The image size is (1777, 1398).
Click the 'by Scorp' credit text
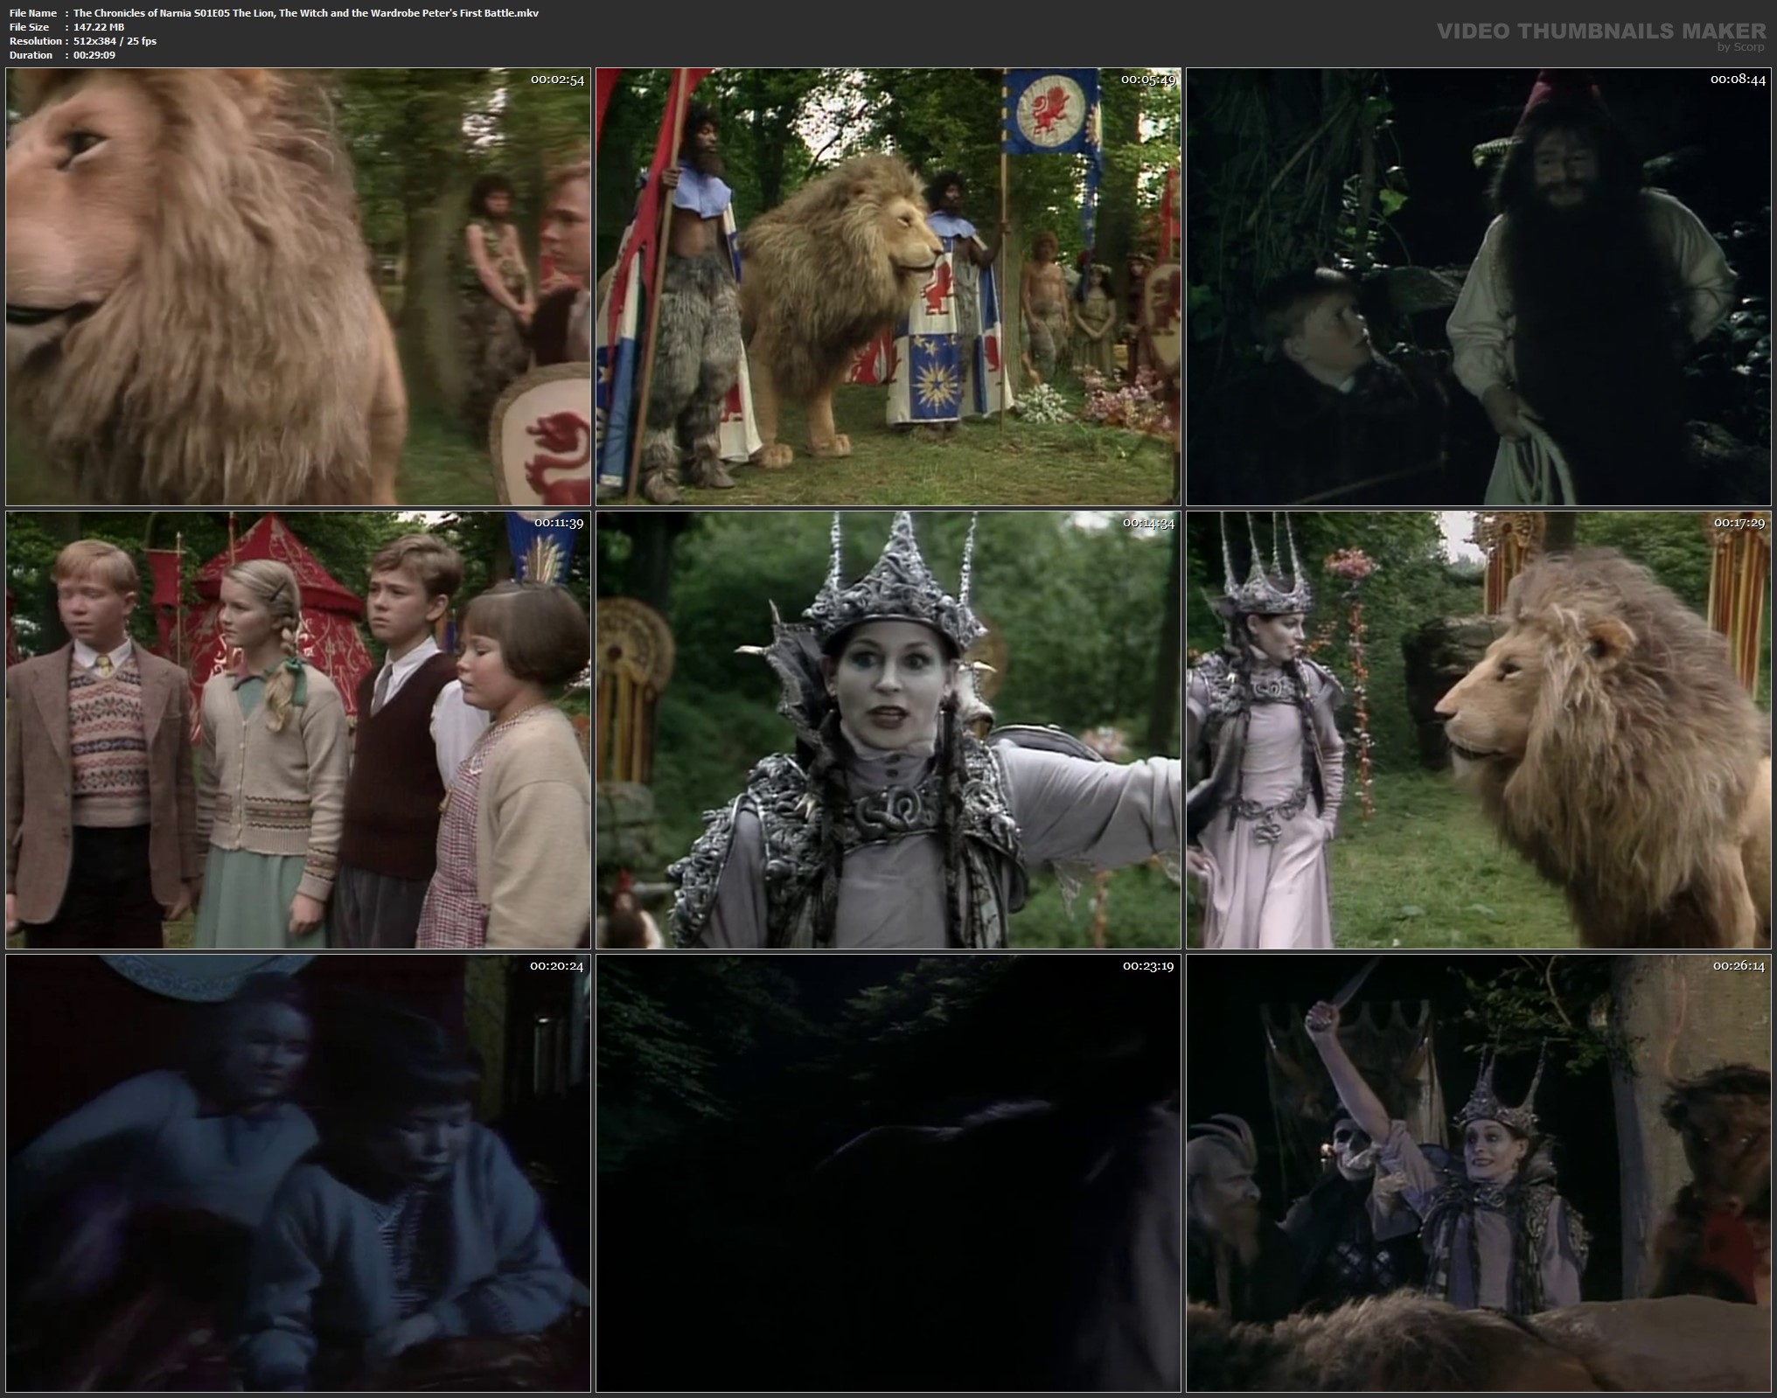[1739, 47]
